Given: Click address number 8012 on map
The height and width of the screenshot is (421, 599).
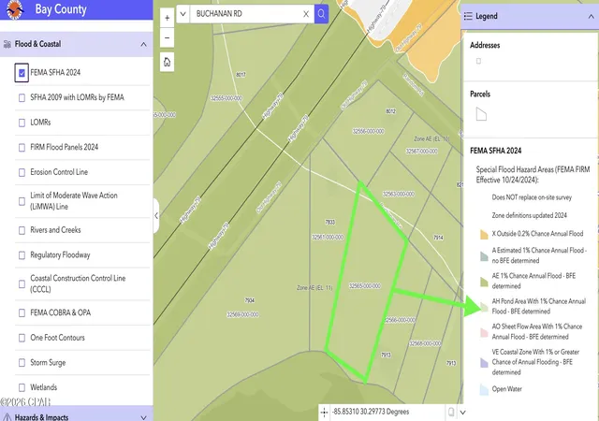Looking at the screenshot, I should [x=390, y=111].
